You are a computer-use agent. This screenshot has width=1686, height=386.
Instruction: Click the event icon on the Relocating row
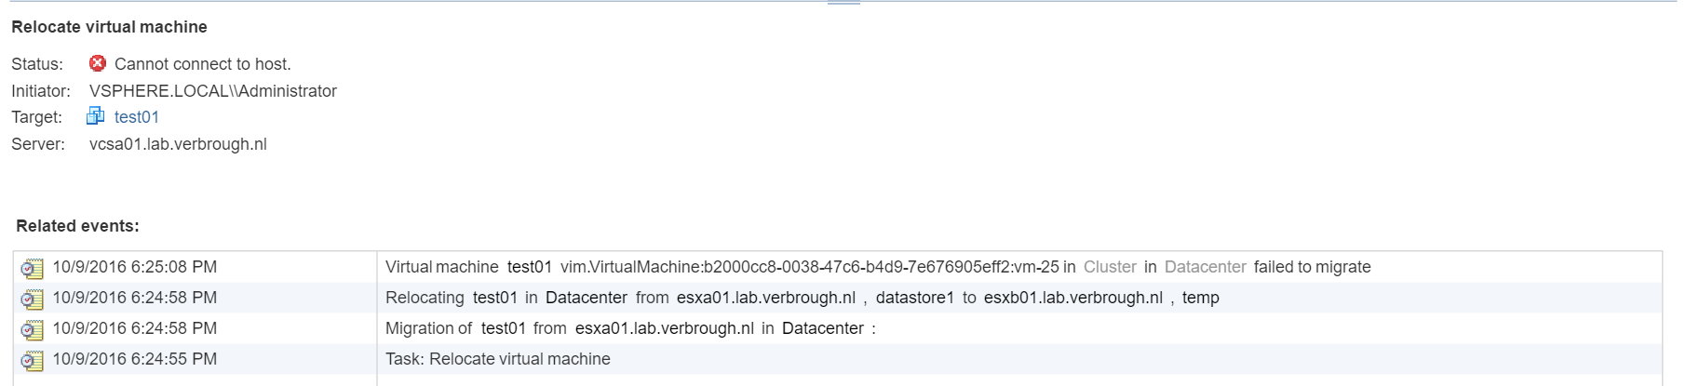[x=32, y=299]
